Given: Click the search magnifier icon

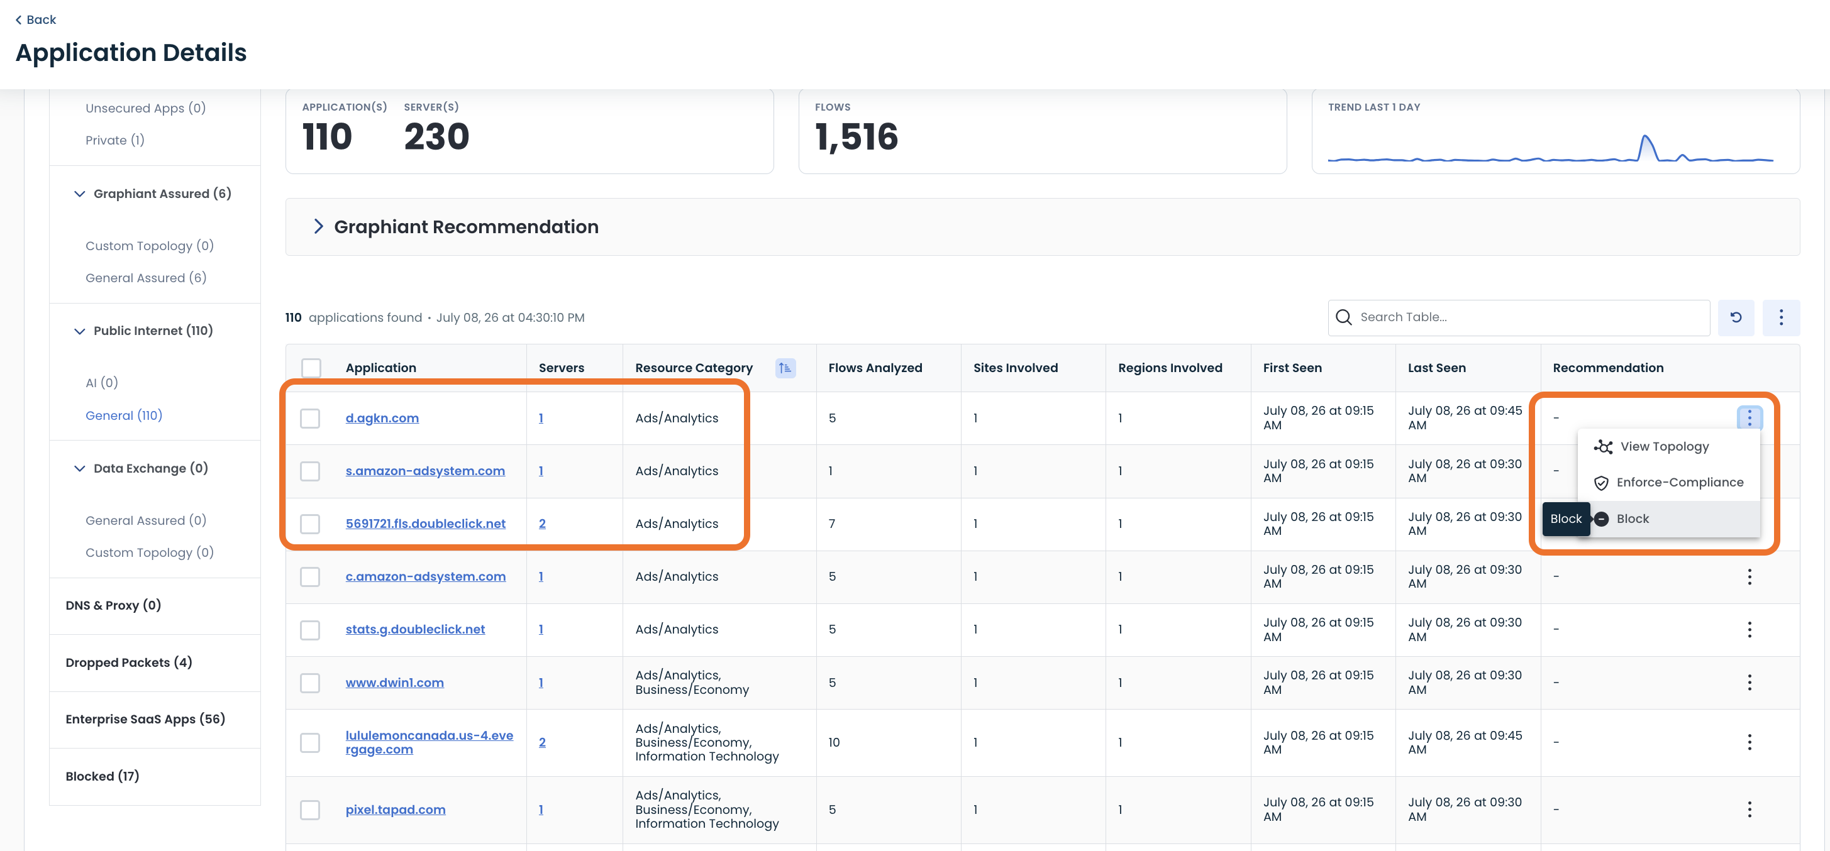Looking at the screenshot, I should click(x=1343, y=317).
